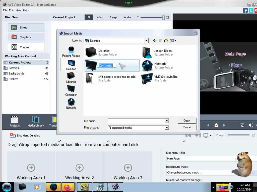The width and height of the screenshot is (257, 192).
Task: Click the small thumbnail size icon
Action: pyautogui.click(x=138, y=17)
